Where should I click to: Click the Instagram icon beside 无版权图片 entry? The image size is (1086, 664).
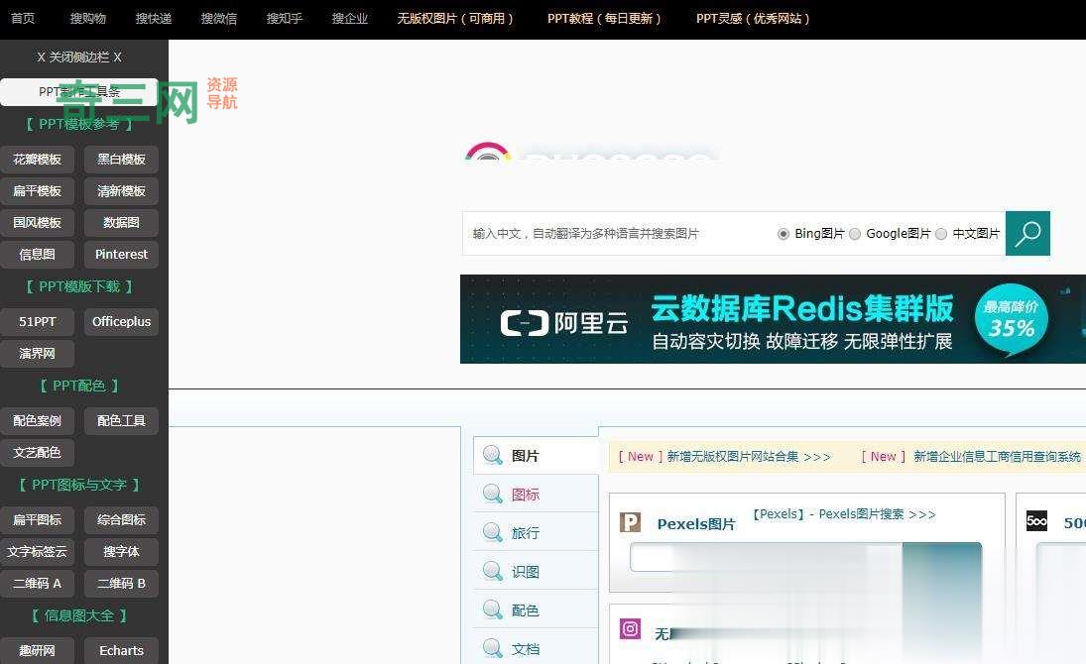[631, 629]
